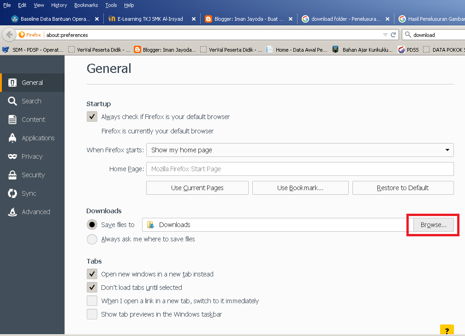Viewport: 465px width, 336px height.
Task: Select 'Always ask me where to save files'
Action: pyautogui.click(x=92, y=239)
